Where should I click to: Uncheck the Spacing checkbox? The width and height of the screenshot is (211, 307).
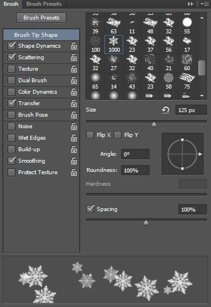90,209
